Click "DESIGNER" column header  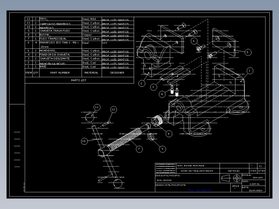[x=117, y=73]
